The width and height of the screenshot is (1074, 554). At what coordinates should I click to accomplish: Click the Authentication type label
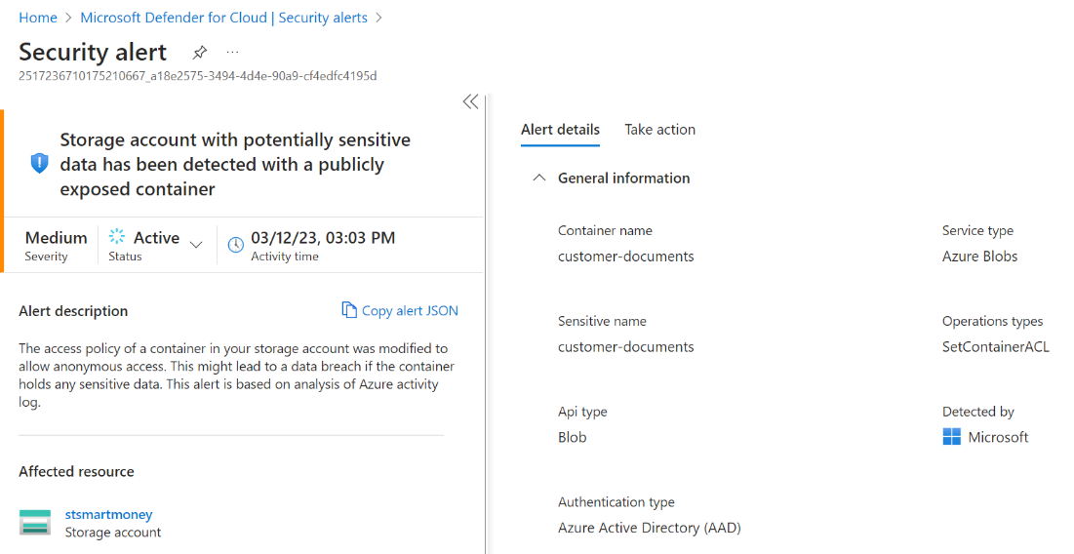pos(616,502)
